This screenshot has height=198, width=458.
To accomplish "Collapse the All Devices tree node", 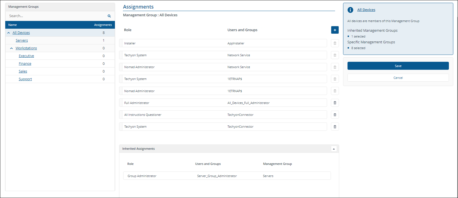I will click(9, 33).
